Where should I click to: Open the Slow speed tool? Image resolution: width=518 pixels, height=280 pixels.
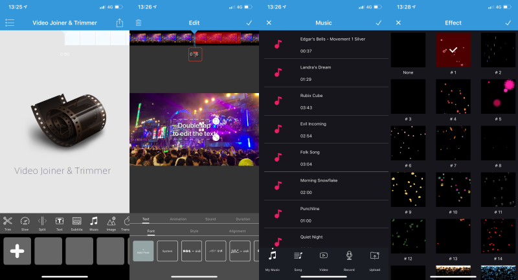click(25, 222)
